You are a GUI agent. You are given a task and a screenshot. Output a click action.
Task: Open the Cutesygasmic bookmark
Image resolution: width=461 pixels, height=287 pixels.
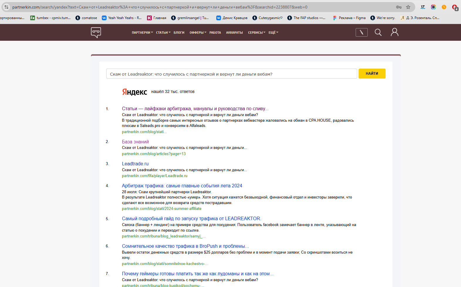pyautogui.click(x=268, y=18)
